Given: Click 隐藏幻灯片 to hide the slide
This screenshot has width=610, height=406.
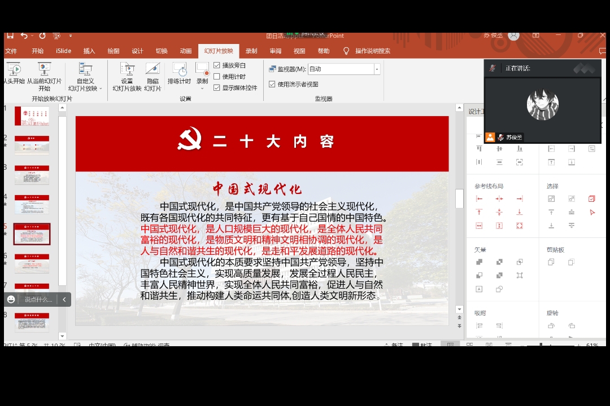Looking at the screenshot, I should 152,77.
